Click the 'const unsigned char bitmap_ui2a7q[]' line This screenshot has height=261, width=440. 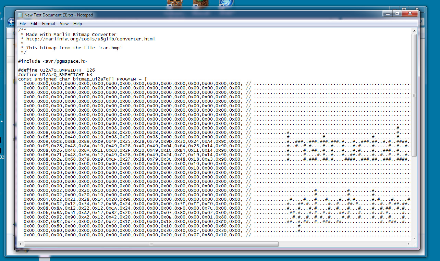[83, 79]
